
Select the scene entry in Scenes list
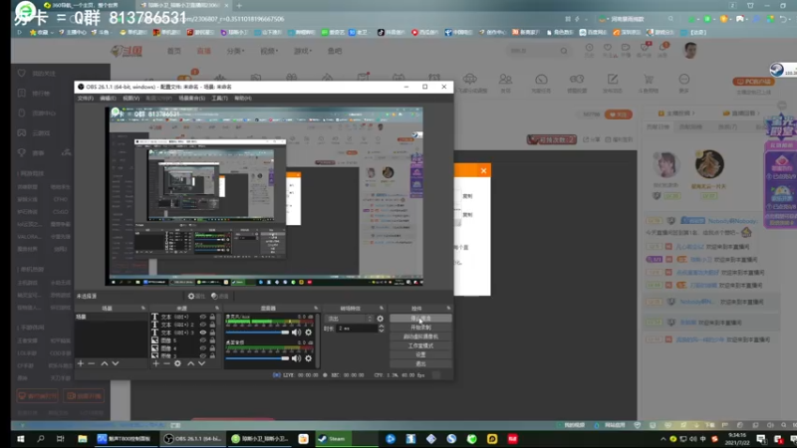pos(112,317)
